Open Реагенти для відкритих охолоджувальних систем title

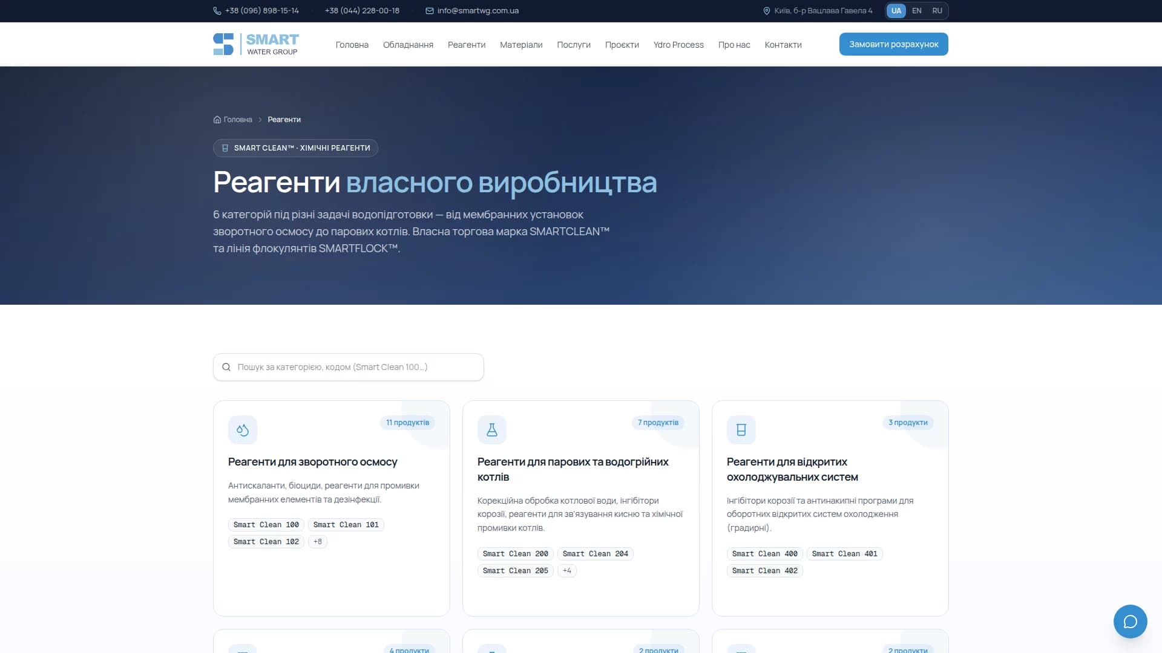pyautogui.click(x=792, y=470)
